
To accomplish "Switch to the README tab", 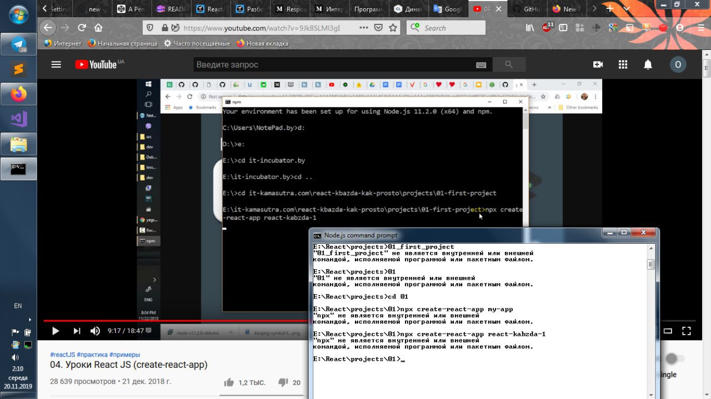I will coord(172,9).
